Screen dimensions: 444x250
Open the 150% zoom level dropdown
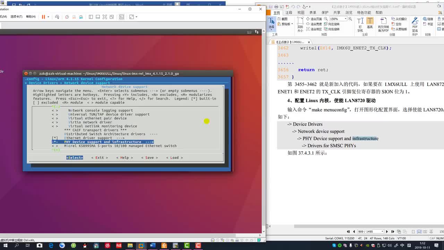click(x=345, y=19)
